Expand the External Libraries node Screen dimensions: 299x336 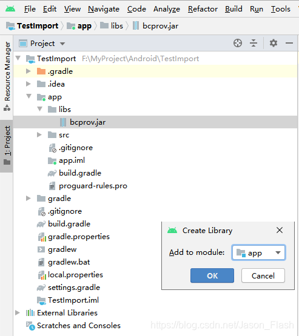tap(18, 312)
